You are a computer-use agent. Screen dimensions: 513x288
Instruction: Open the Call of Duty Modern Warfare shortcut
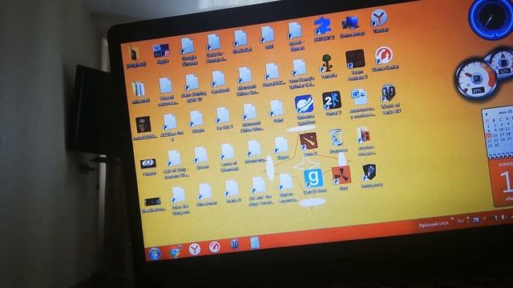pos(176,164)
